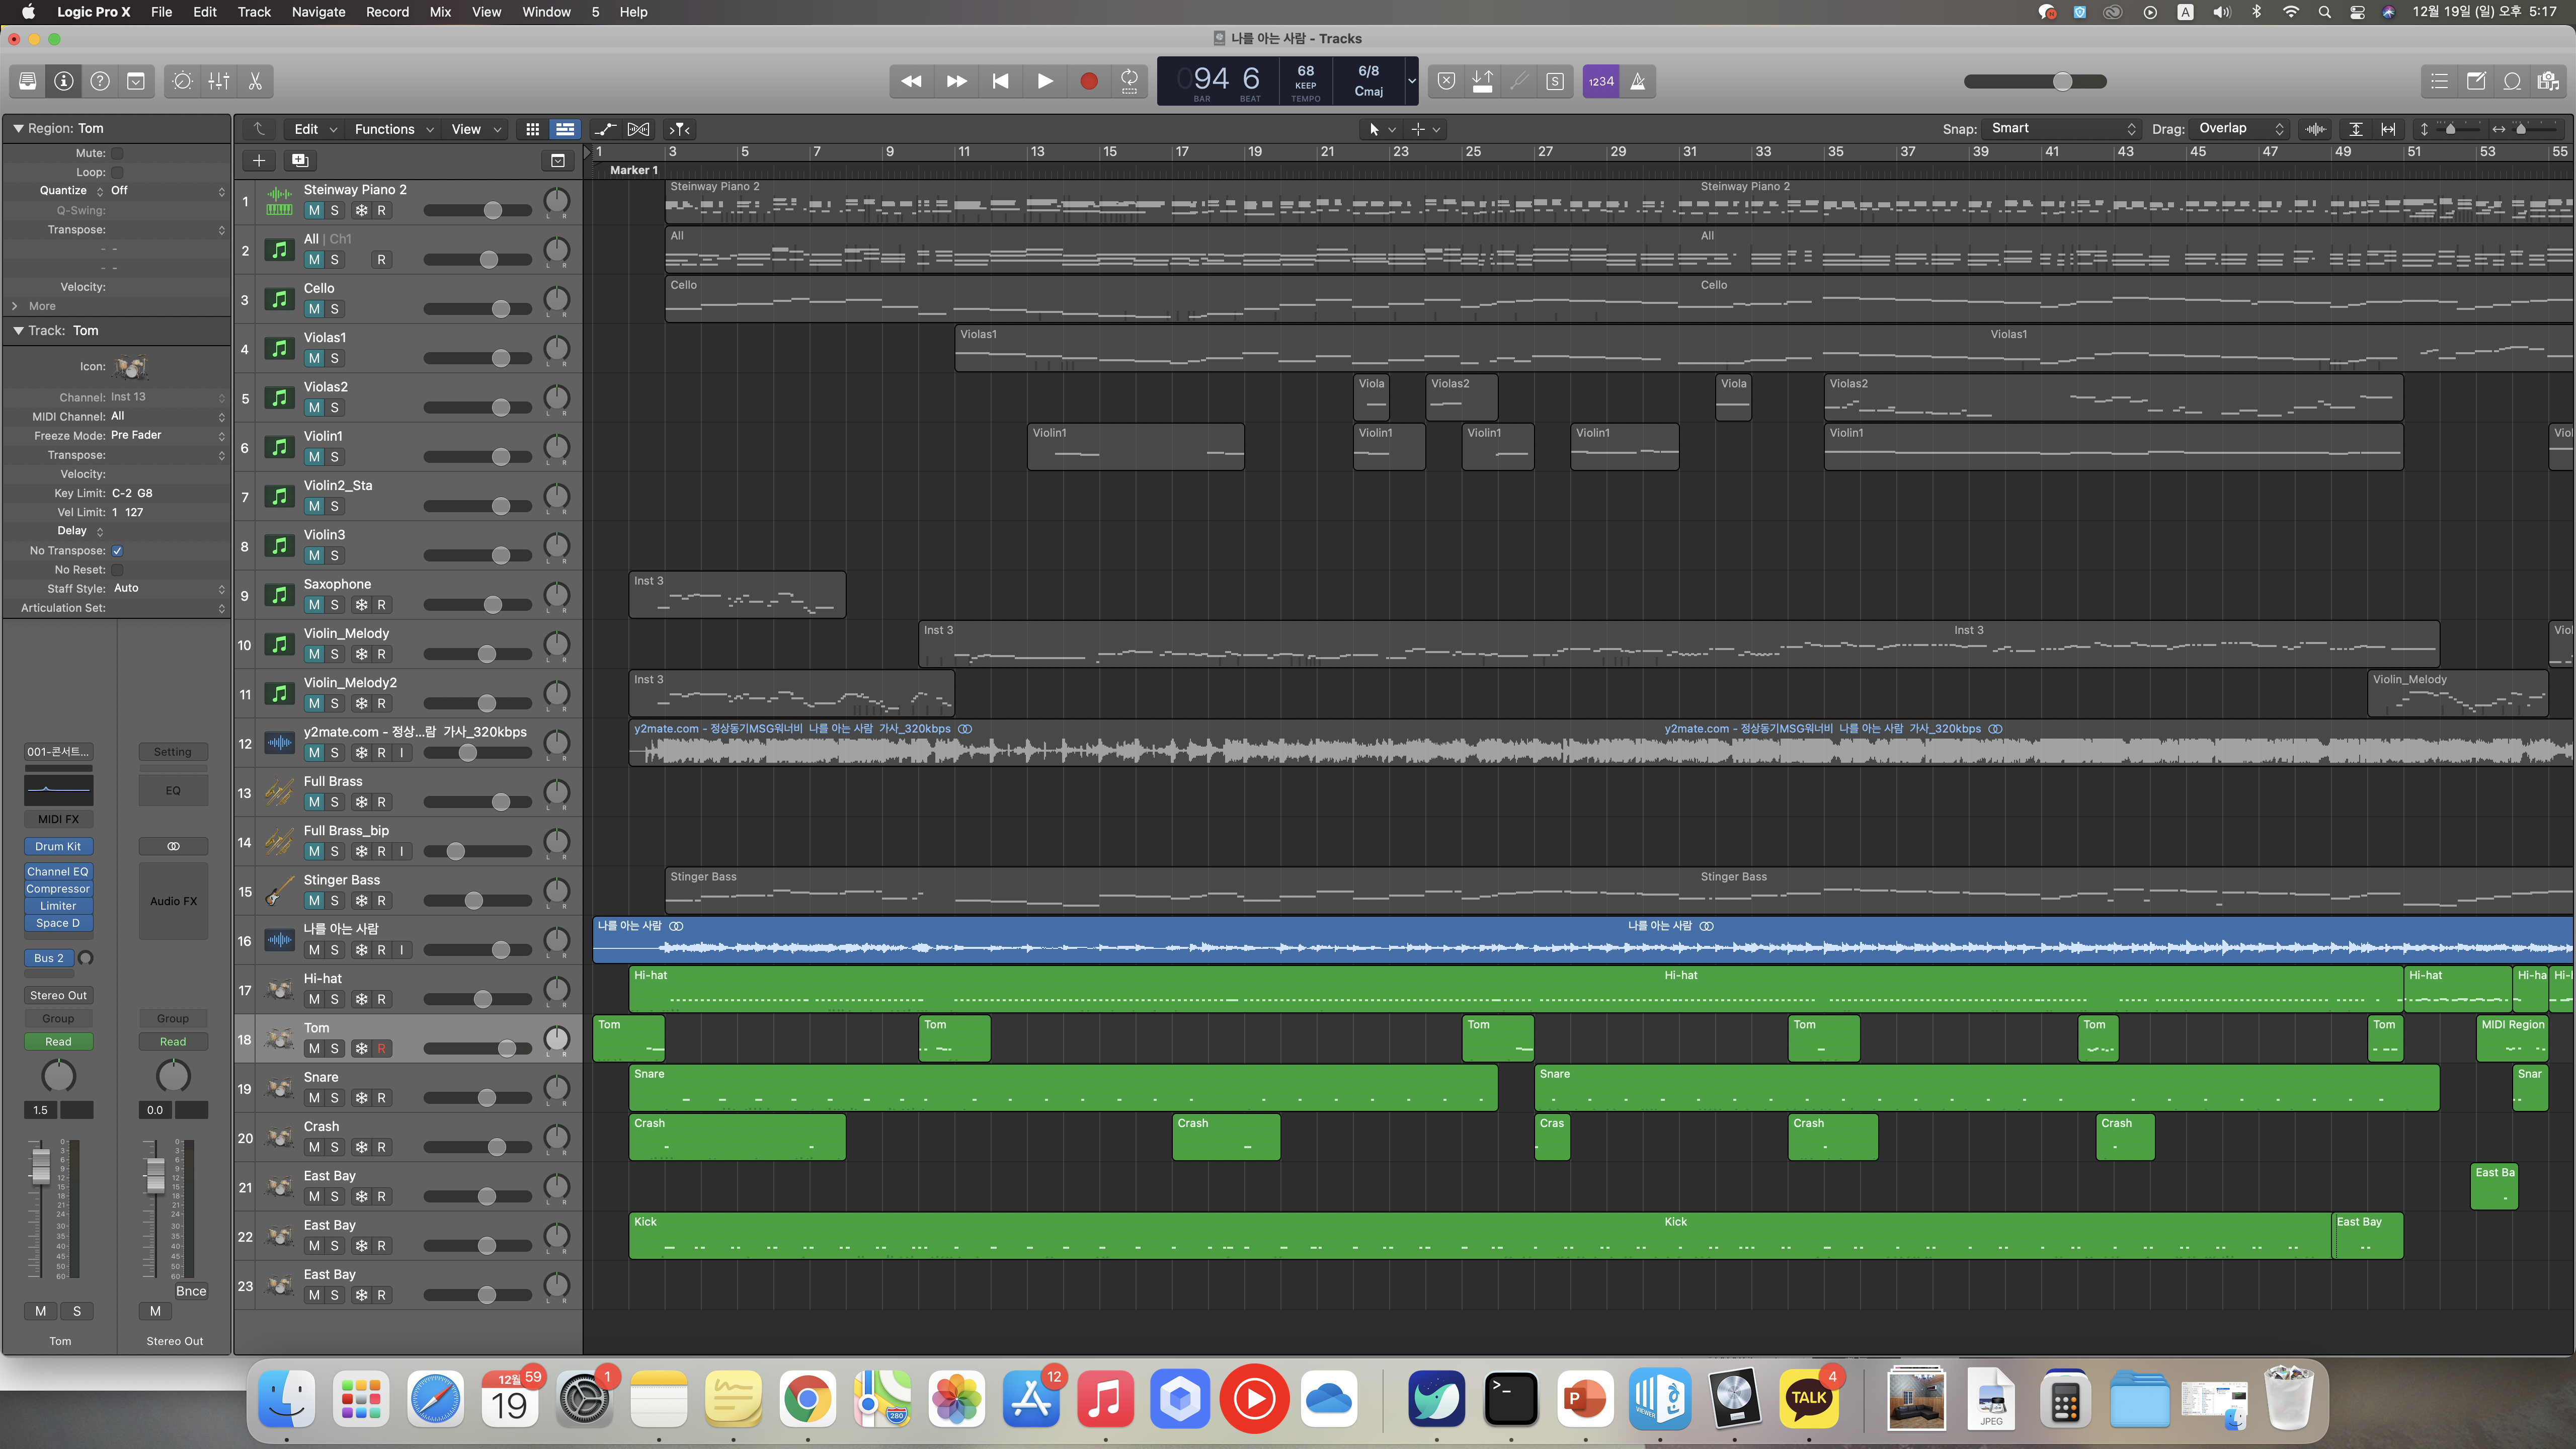Select the Inst 3 region on Saxophone track
This screenshot has width=2576, height=1449.
pyautogui.click(x=737, y=595)
